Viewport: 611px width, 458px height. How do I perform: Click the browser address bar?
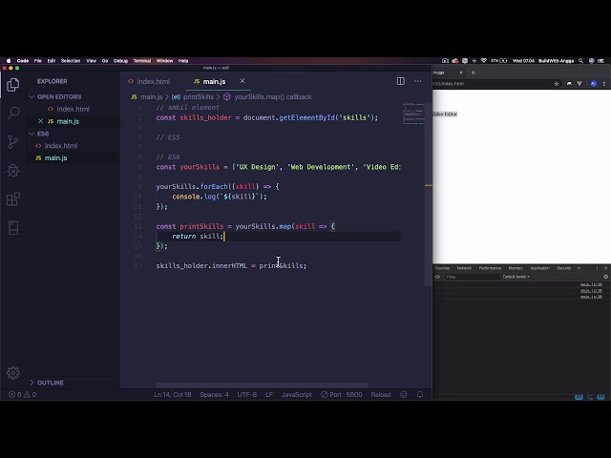[491, 83]
